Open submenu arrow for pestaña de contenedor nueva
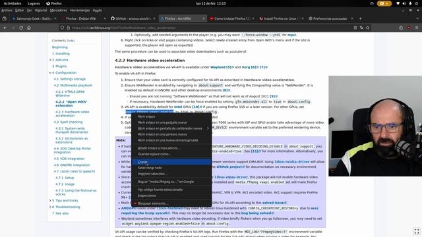The width and height of the screenshot is (422, 237). (x=208, y=128)
